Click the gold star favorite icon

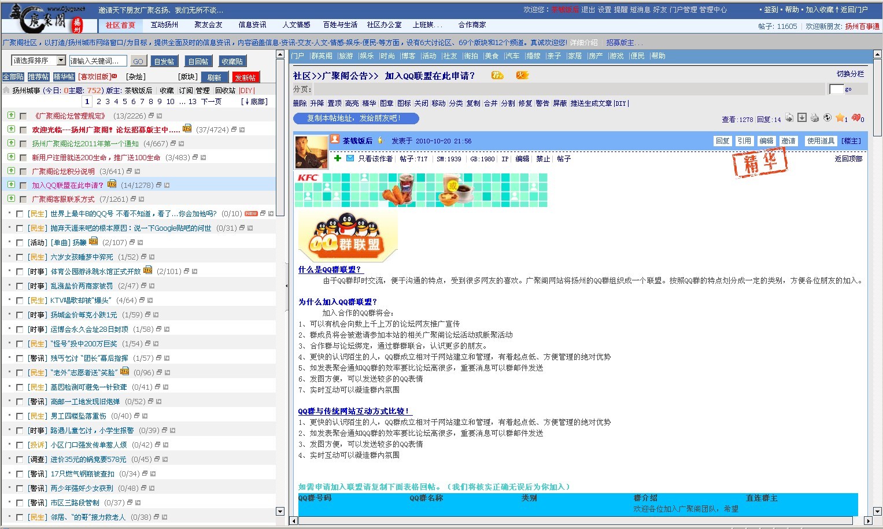click(x=840, y=118)
